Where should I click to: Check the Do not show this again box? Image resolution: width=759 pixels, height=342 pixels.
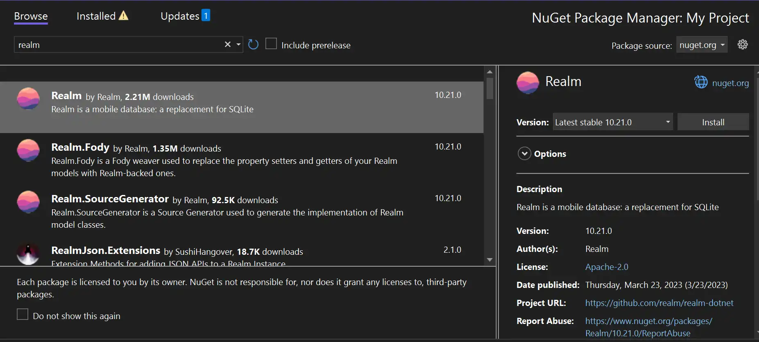pyautogui.click(x=23, y=315)
